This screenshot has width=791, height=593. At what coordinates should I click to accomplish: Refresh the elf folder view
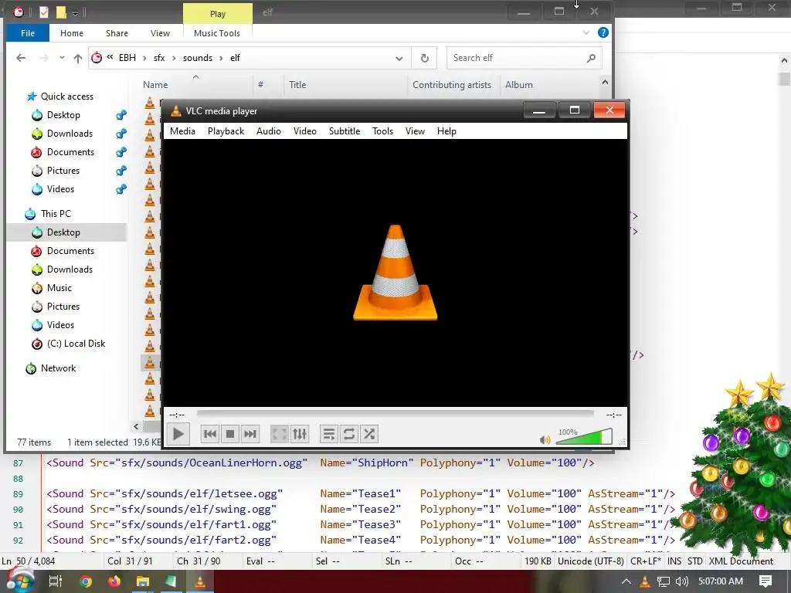(x=425, y=59)
